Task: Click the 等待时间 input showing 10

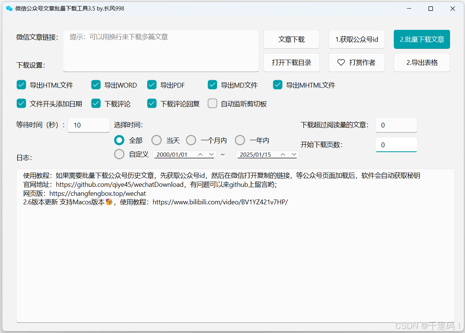Action: [88, 125]
